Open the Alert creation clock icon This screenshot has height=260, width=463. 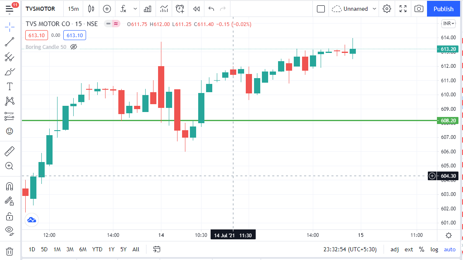180,9
